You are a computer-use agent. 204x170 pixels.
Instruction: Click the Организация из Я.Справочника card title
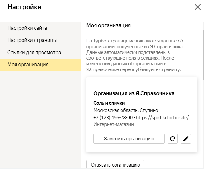click(x=134, y=93)
